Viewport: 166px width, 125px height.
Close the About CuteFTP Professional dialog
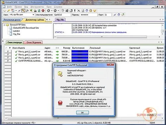(110, 64)
